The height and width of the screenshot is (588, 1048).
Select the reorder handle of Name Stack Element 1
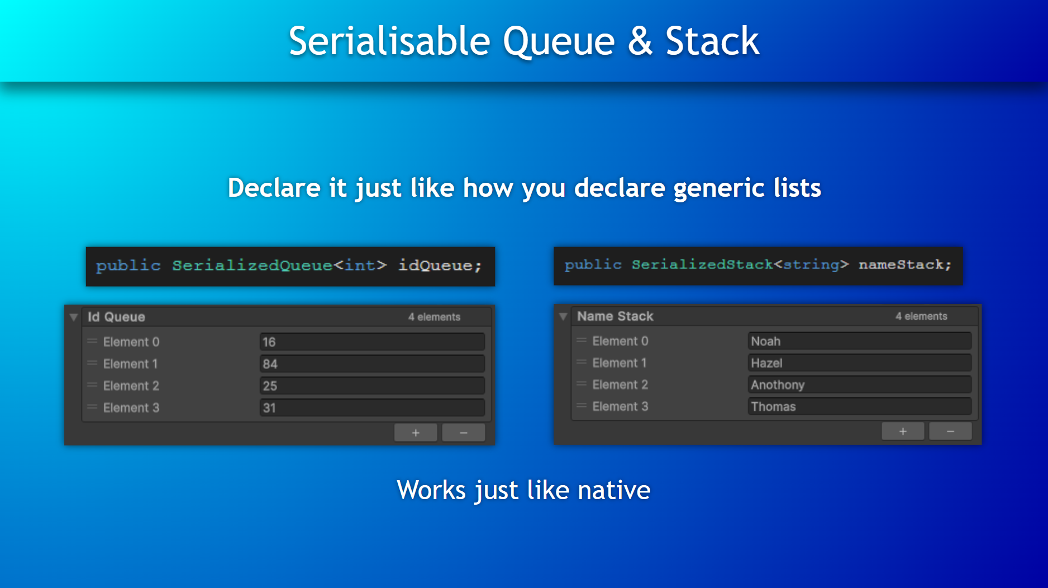coord(582,362)
